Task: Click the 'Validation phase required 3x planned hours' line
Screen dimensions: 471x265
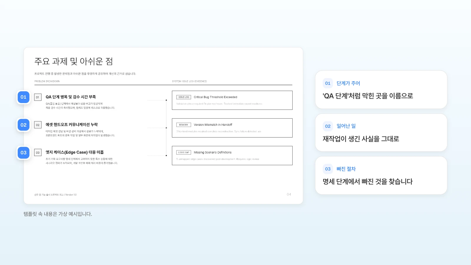Action: [219, 104]
